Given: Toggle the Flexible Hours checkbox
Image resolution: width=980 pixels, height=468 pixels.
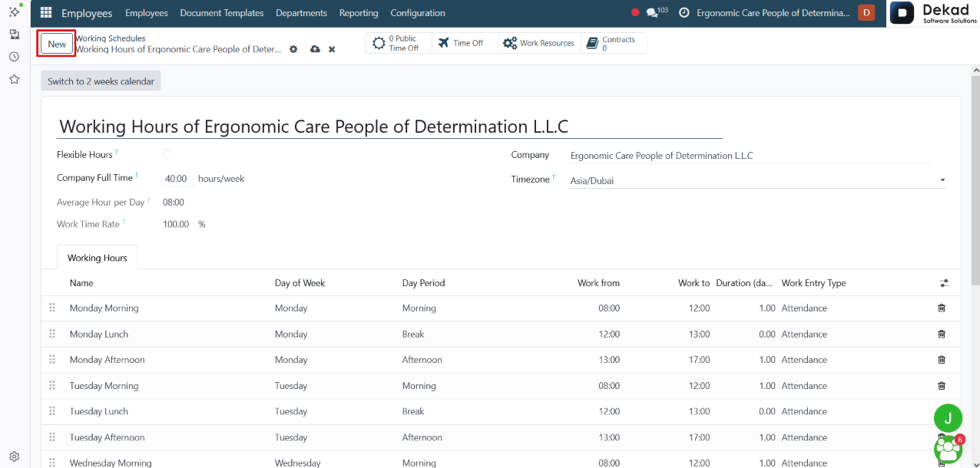Looking at the screenshot, I should (x=167, y=154).
